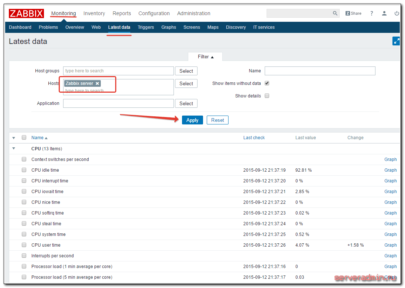Uncheck Show items without data
This screenshot has width=405, height=288.
(267, 83)
